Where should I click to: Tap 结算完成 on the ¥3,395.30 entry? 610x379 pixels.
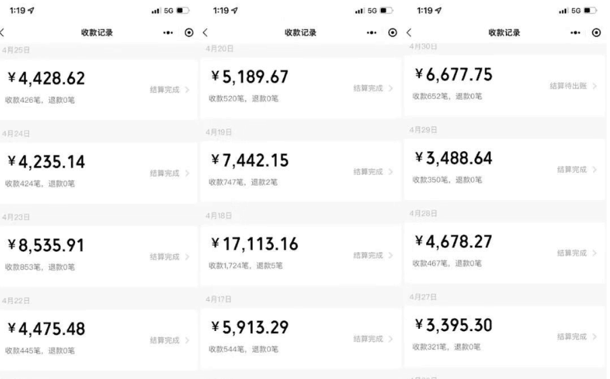click(x=572, y=336)
